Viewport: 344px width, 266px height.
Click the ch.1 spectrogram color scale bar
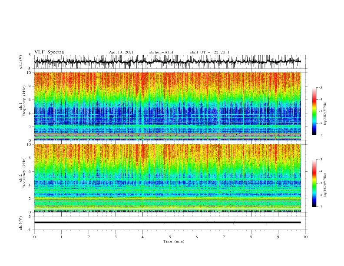pos(314,111)
